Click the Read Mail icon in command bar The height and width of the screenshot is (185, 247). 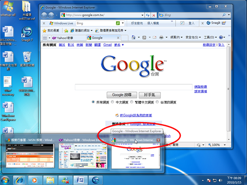coord(154,38)
